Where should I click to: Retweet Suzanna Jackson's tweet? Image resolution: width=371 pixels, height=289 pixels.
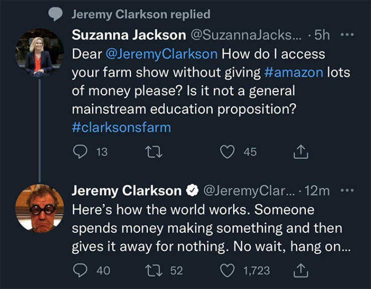coord(153,152)
